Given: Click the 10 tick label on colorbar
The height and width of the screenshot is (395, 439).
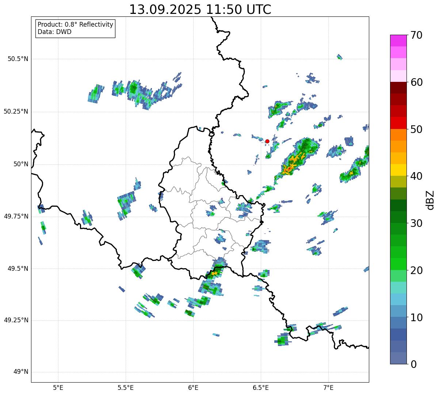Looking at the screenshot, I should click(x=417, y=318).
